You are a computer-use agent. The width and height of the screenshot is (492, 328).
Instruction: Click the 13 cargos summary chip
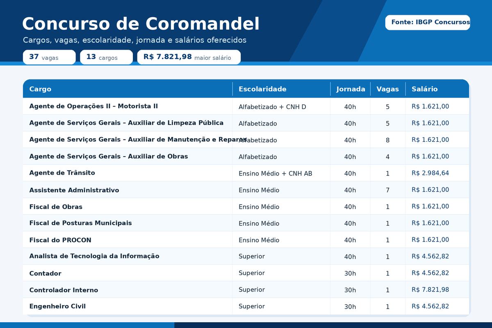click(x=106, y=57)
